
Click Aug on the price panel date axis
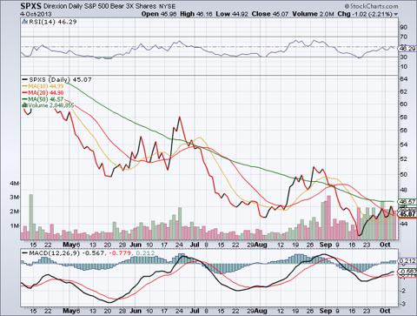pos(261,245)
